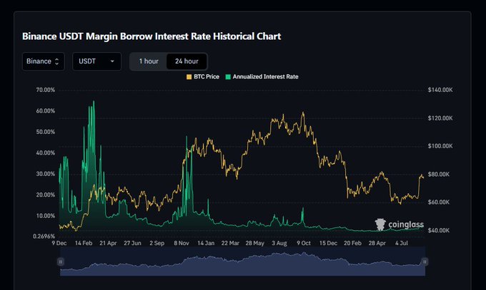
Task: Click the yellow BTC Price legend swatch
Action: (189, 77)
